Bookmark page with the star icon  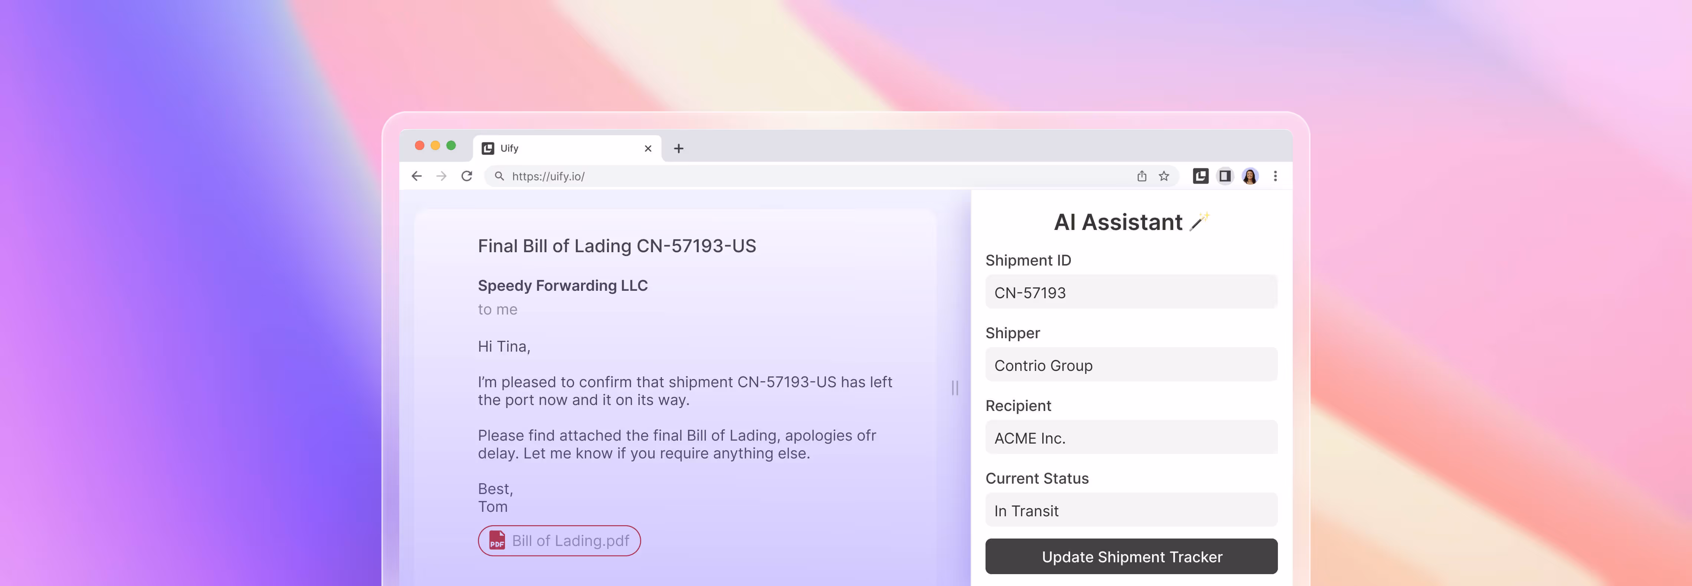1164,176
